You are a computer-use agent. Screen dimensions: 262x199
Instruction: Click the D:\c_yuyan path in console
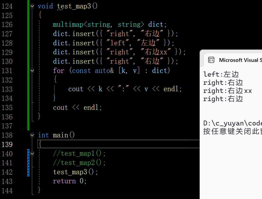click(232, 123)
